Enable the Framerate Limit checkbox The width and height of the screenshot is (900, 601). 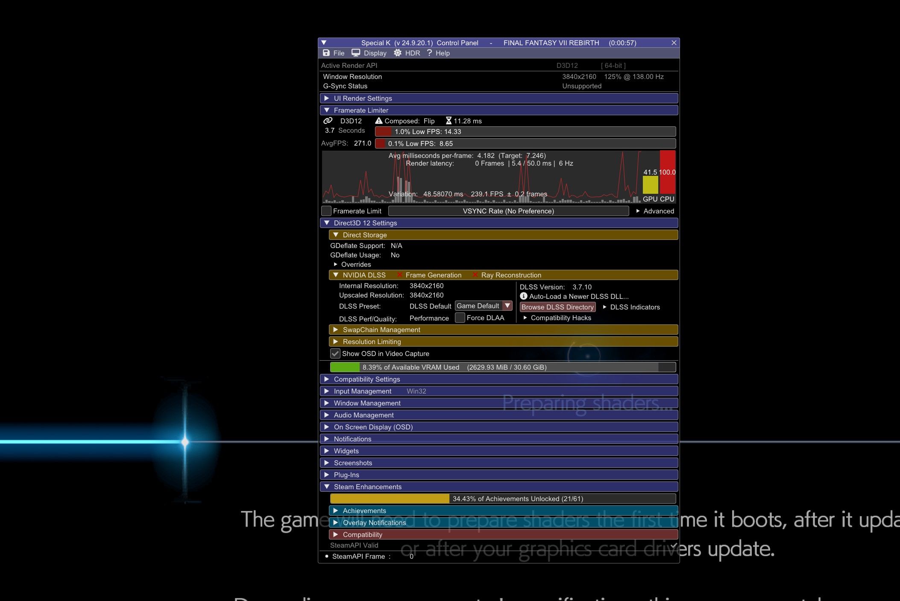326,211
